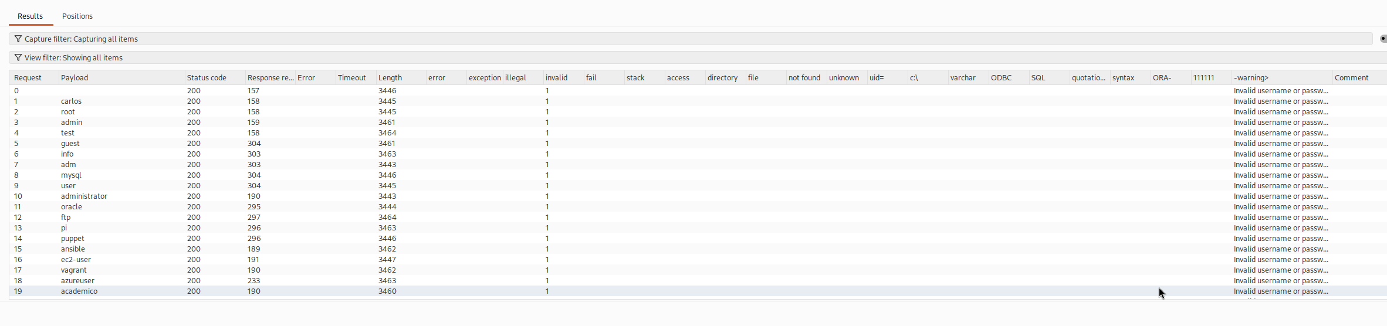The height and width of the screenshot is (326, 1387).
Task: Click the Capture filter funnel icon
Action: click(x=18, y=39)
